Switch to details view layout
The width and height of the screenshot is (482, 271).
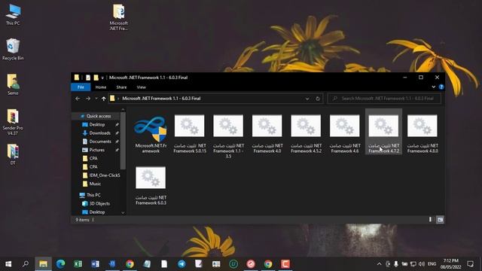[430, 220]
